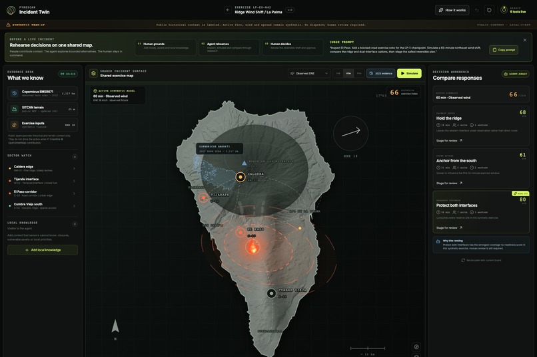Select the first time-horizon option

click(338, 73)
